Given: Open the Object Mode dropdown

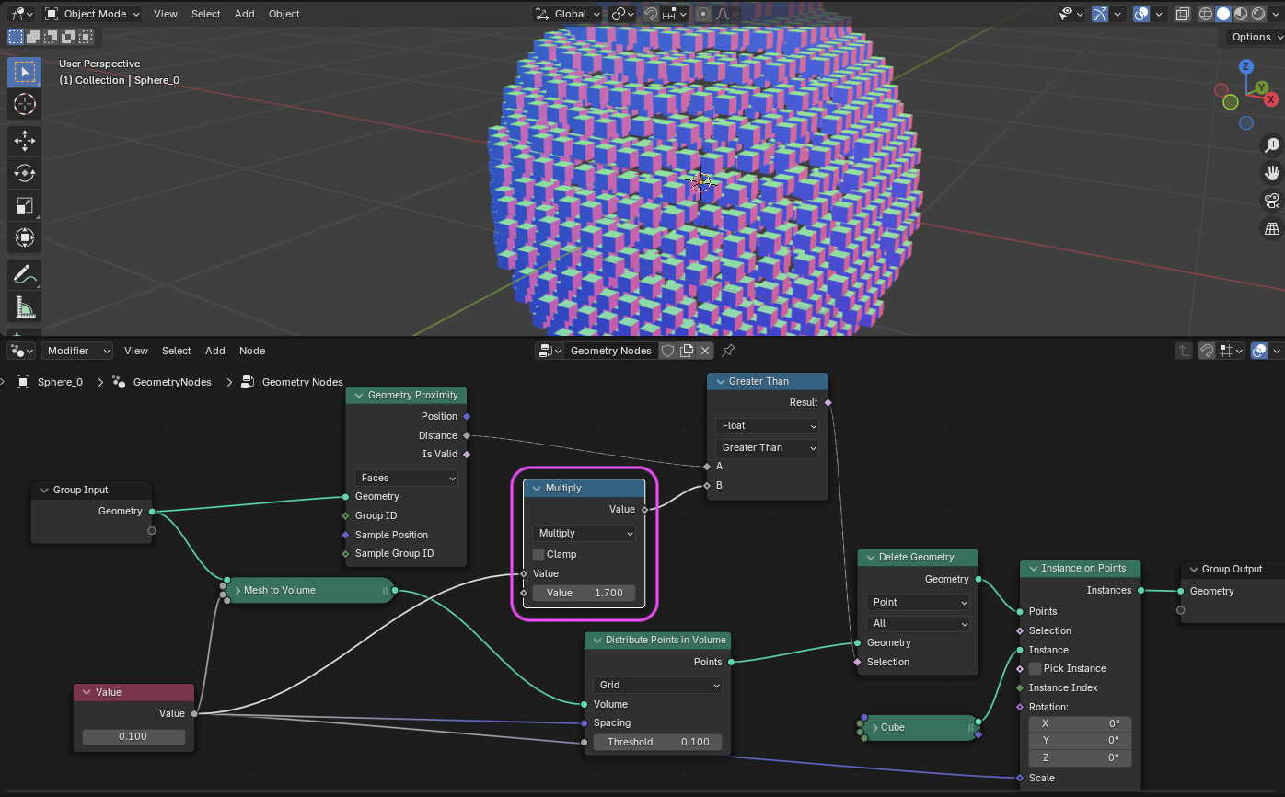Looking at the screenshot, I should tap(93, 14).
